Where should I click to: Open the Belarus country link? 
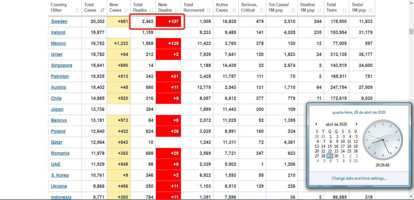(x=59, y=120)
